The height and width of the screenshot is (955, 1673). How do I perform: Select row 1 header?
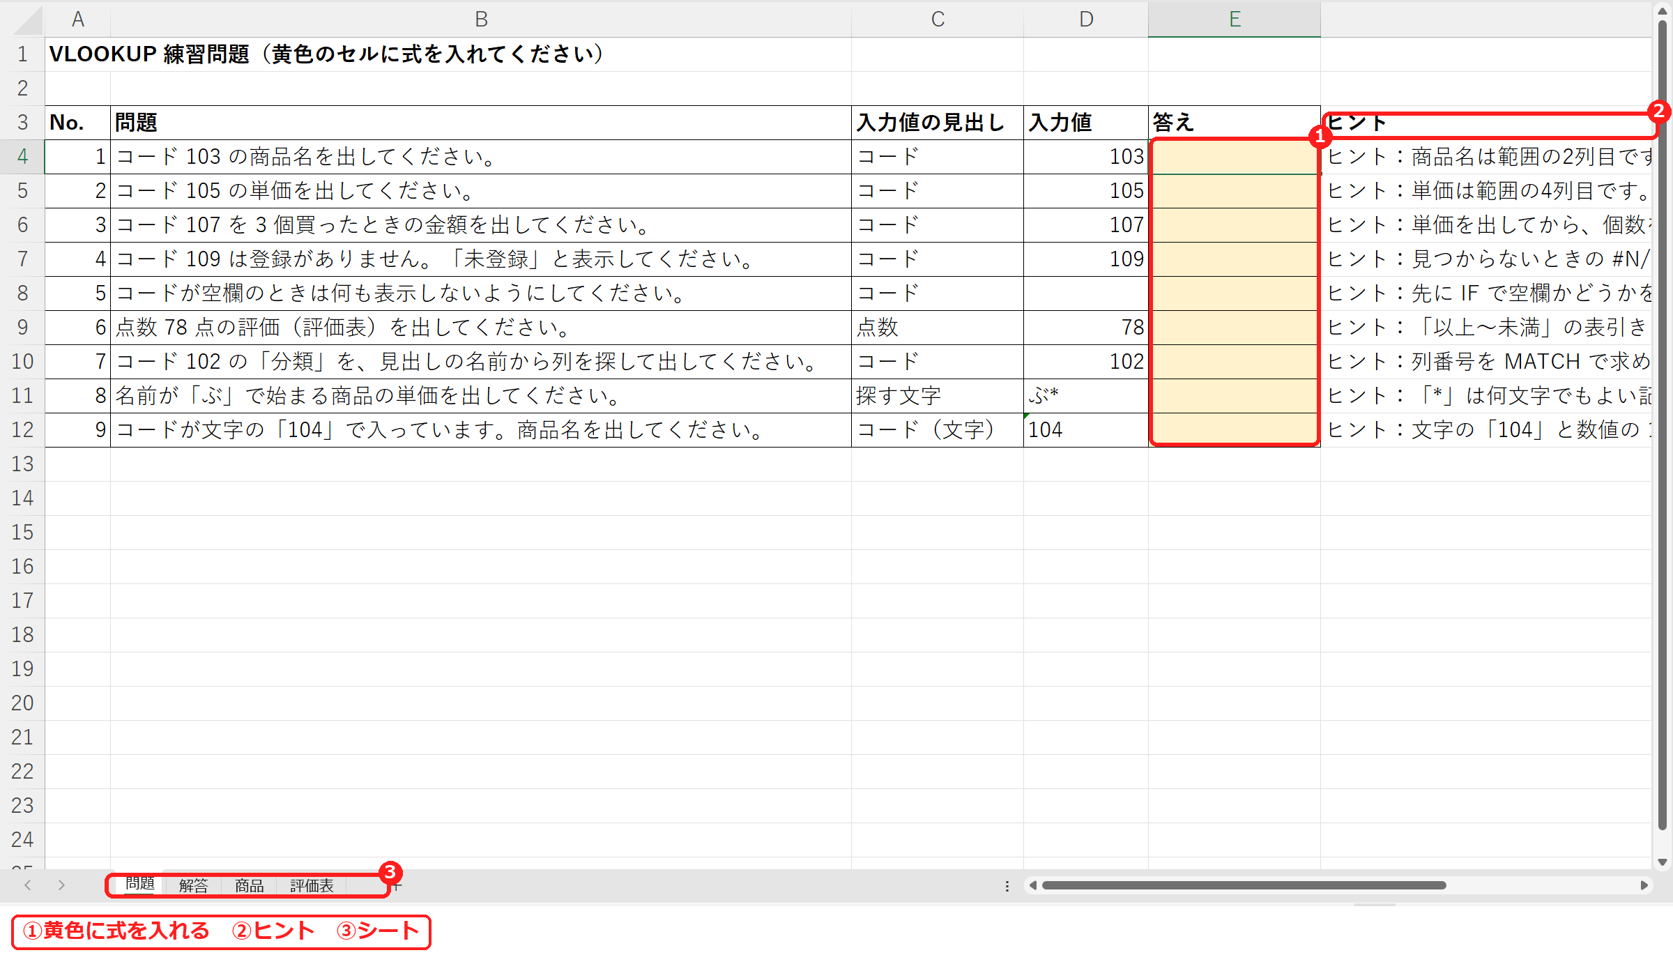coord(22,54)
